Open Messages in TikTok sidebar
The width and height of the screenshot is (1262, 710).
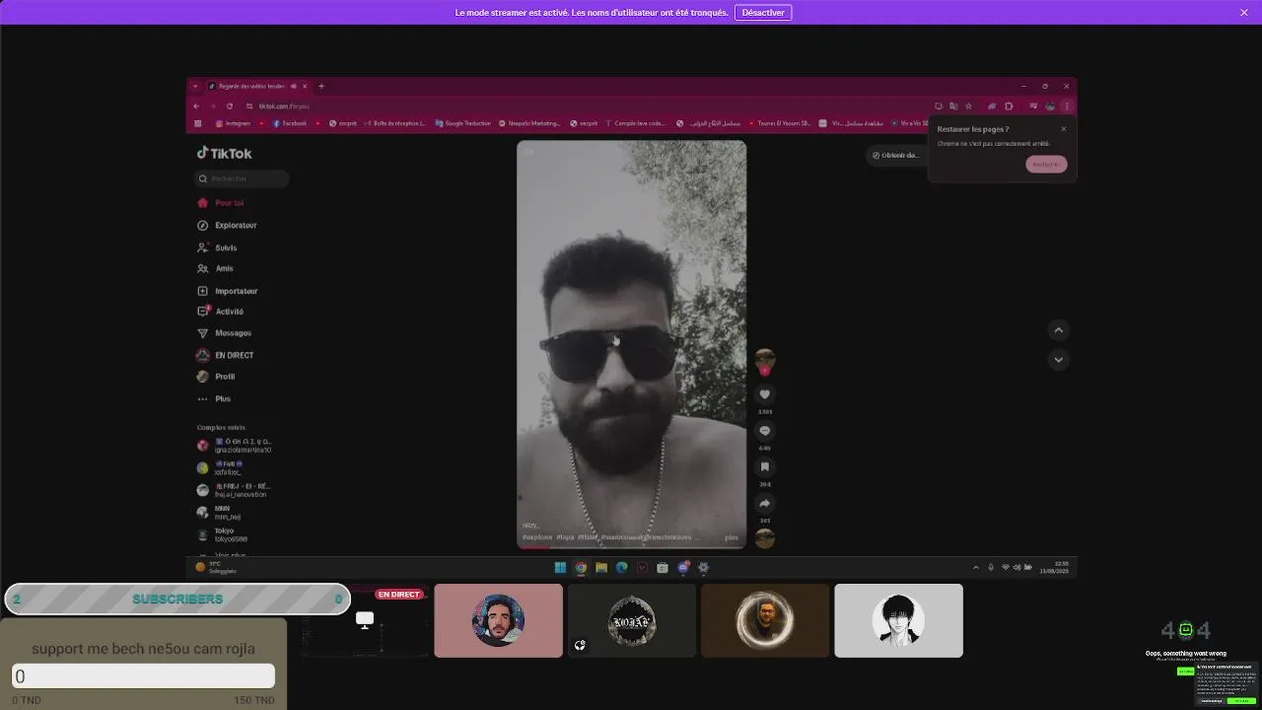click(224, 333)
